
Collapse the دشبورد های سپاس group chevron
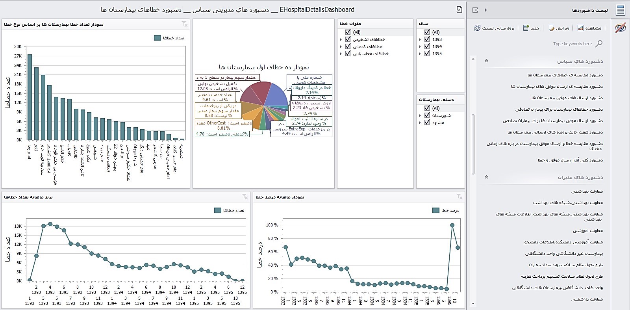(486, 61)
